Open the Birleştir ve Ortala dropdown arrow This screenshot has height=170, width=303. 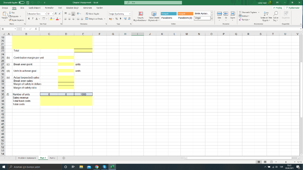(105, 19)
